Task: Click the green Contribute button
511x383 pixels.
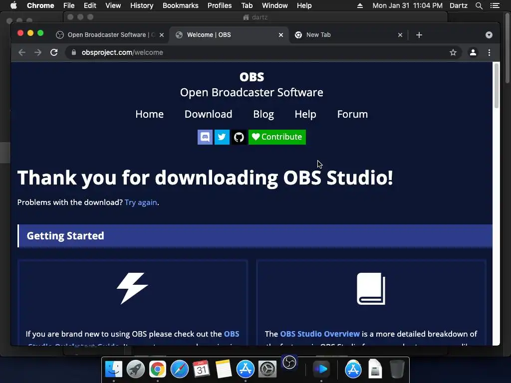Action: click(277, 137)
